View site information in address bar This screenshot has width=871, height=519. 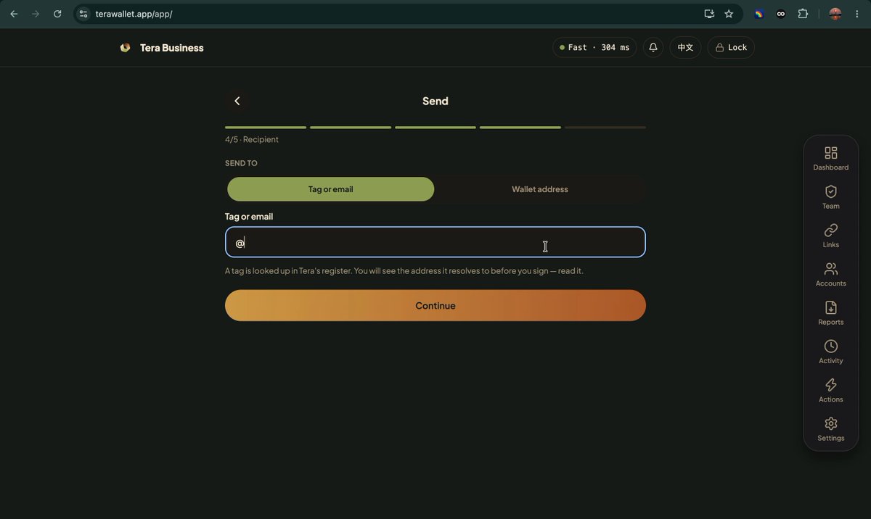pyautogui.click(x=83, y=14)
